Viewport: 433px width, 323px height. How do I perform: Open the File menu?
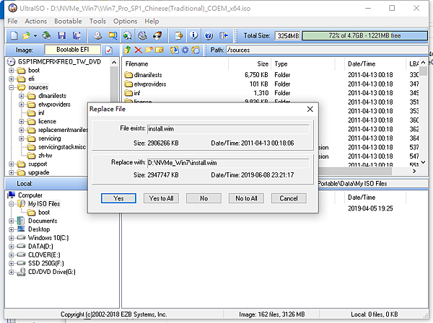(12, 21)
